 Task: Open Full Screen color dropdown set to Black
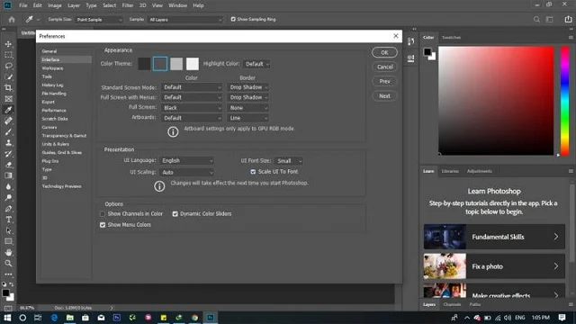click(x=192, y=108)
